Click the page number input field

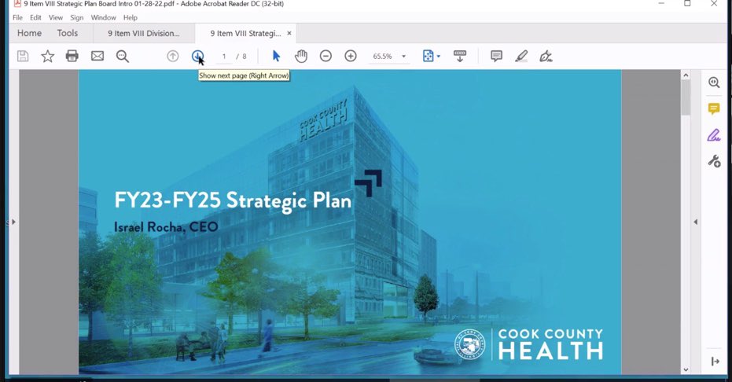(224, 57)
